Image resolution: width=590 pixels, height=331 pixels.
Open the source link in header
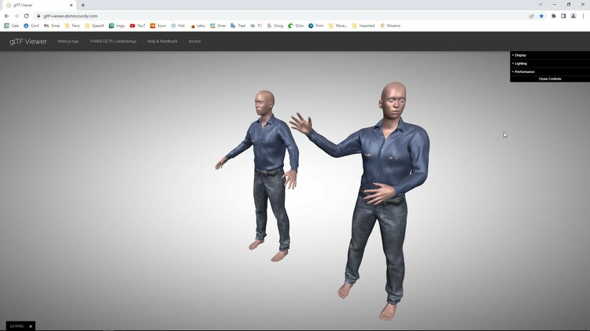click(194, 41)
